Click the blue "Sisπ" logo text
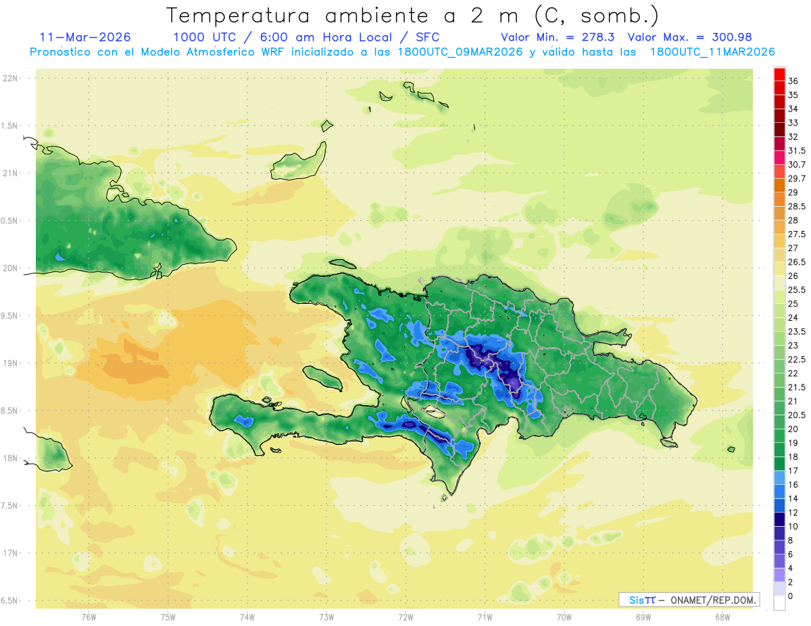Screen dimensions: 811x626 (x=641, y=600)
